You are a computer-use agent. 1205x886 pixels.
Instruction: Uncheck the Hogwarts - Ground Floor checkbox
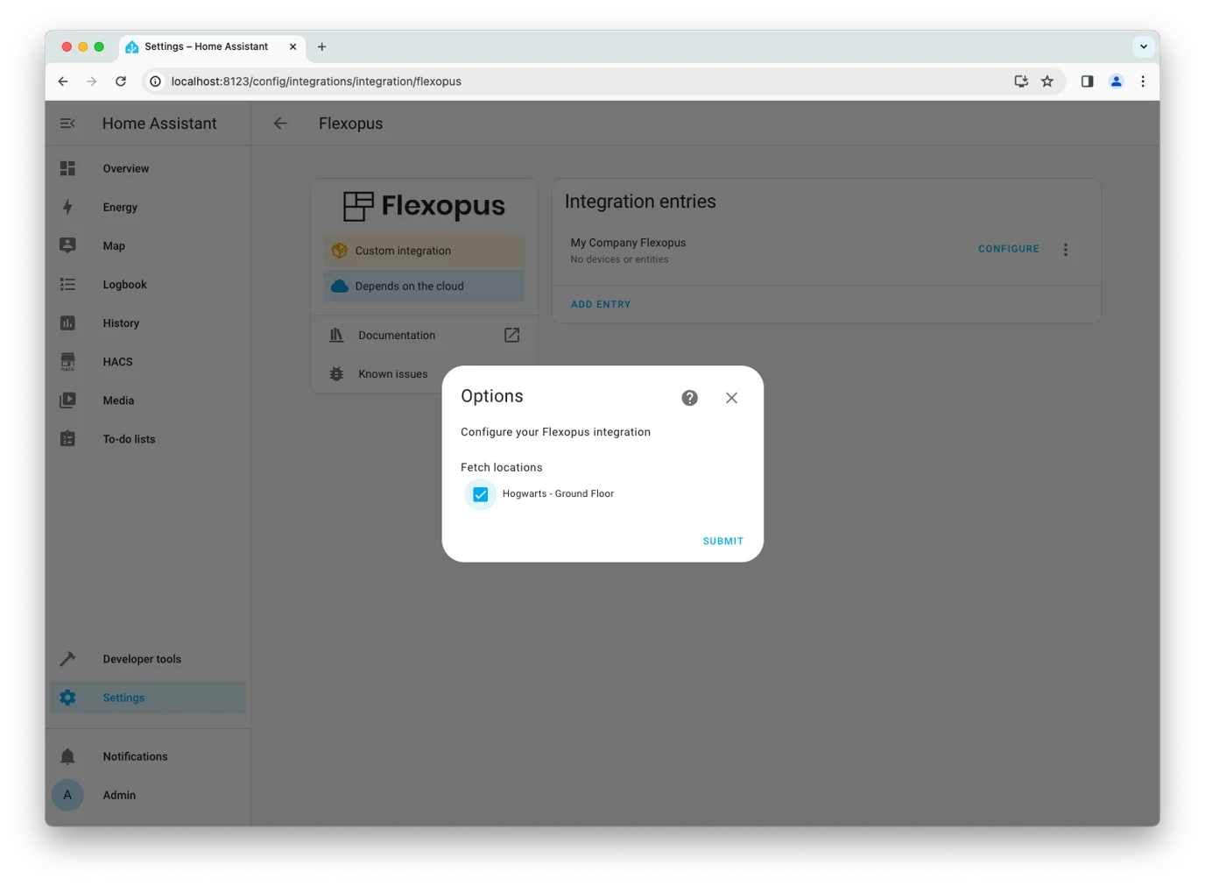480,494
